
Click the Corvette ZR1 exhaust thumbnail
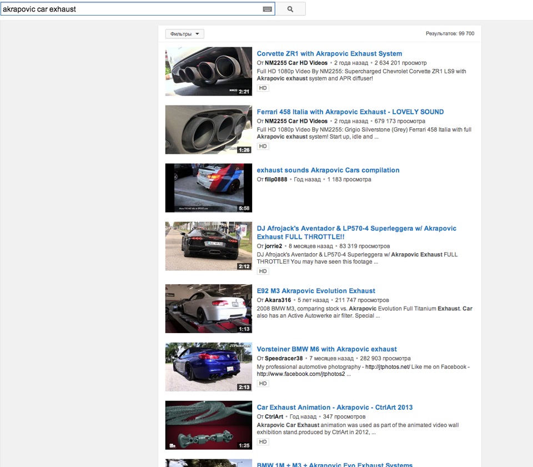[x=209, y=72]
